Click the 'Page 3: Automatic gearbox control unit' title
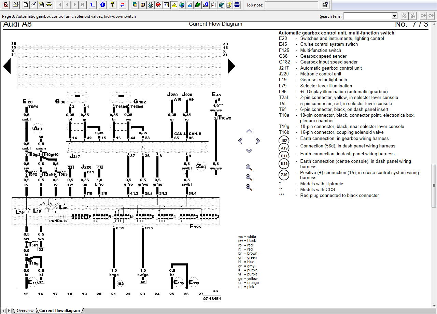Screen dimensions: 437x314 click(69, 16)
